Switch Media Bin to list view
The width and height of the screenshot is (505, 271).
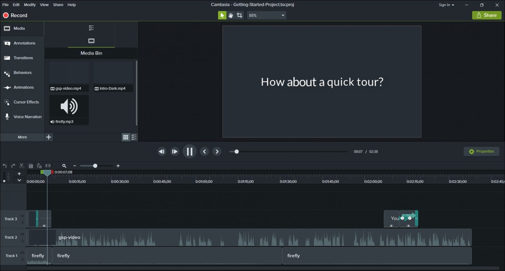pos(134,137)
